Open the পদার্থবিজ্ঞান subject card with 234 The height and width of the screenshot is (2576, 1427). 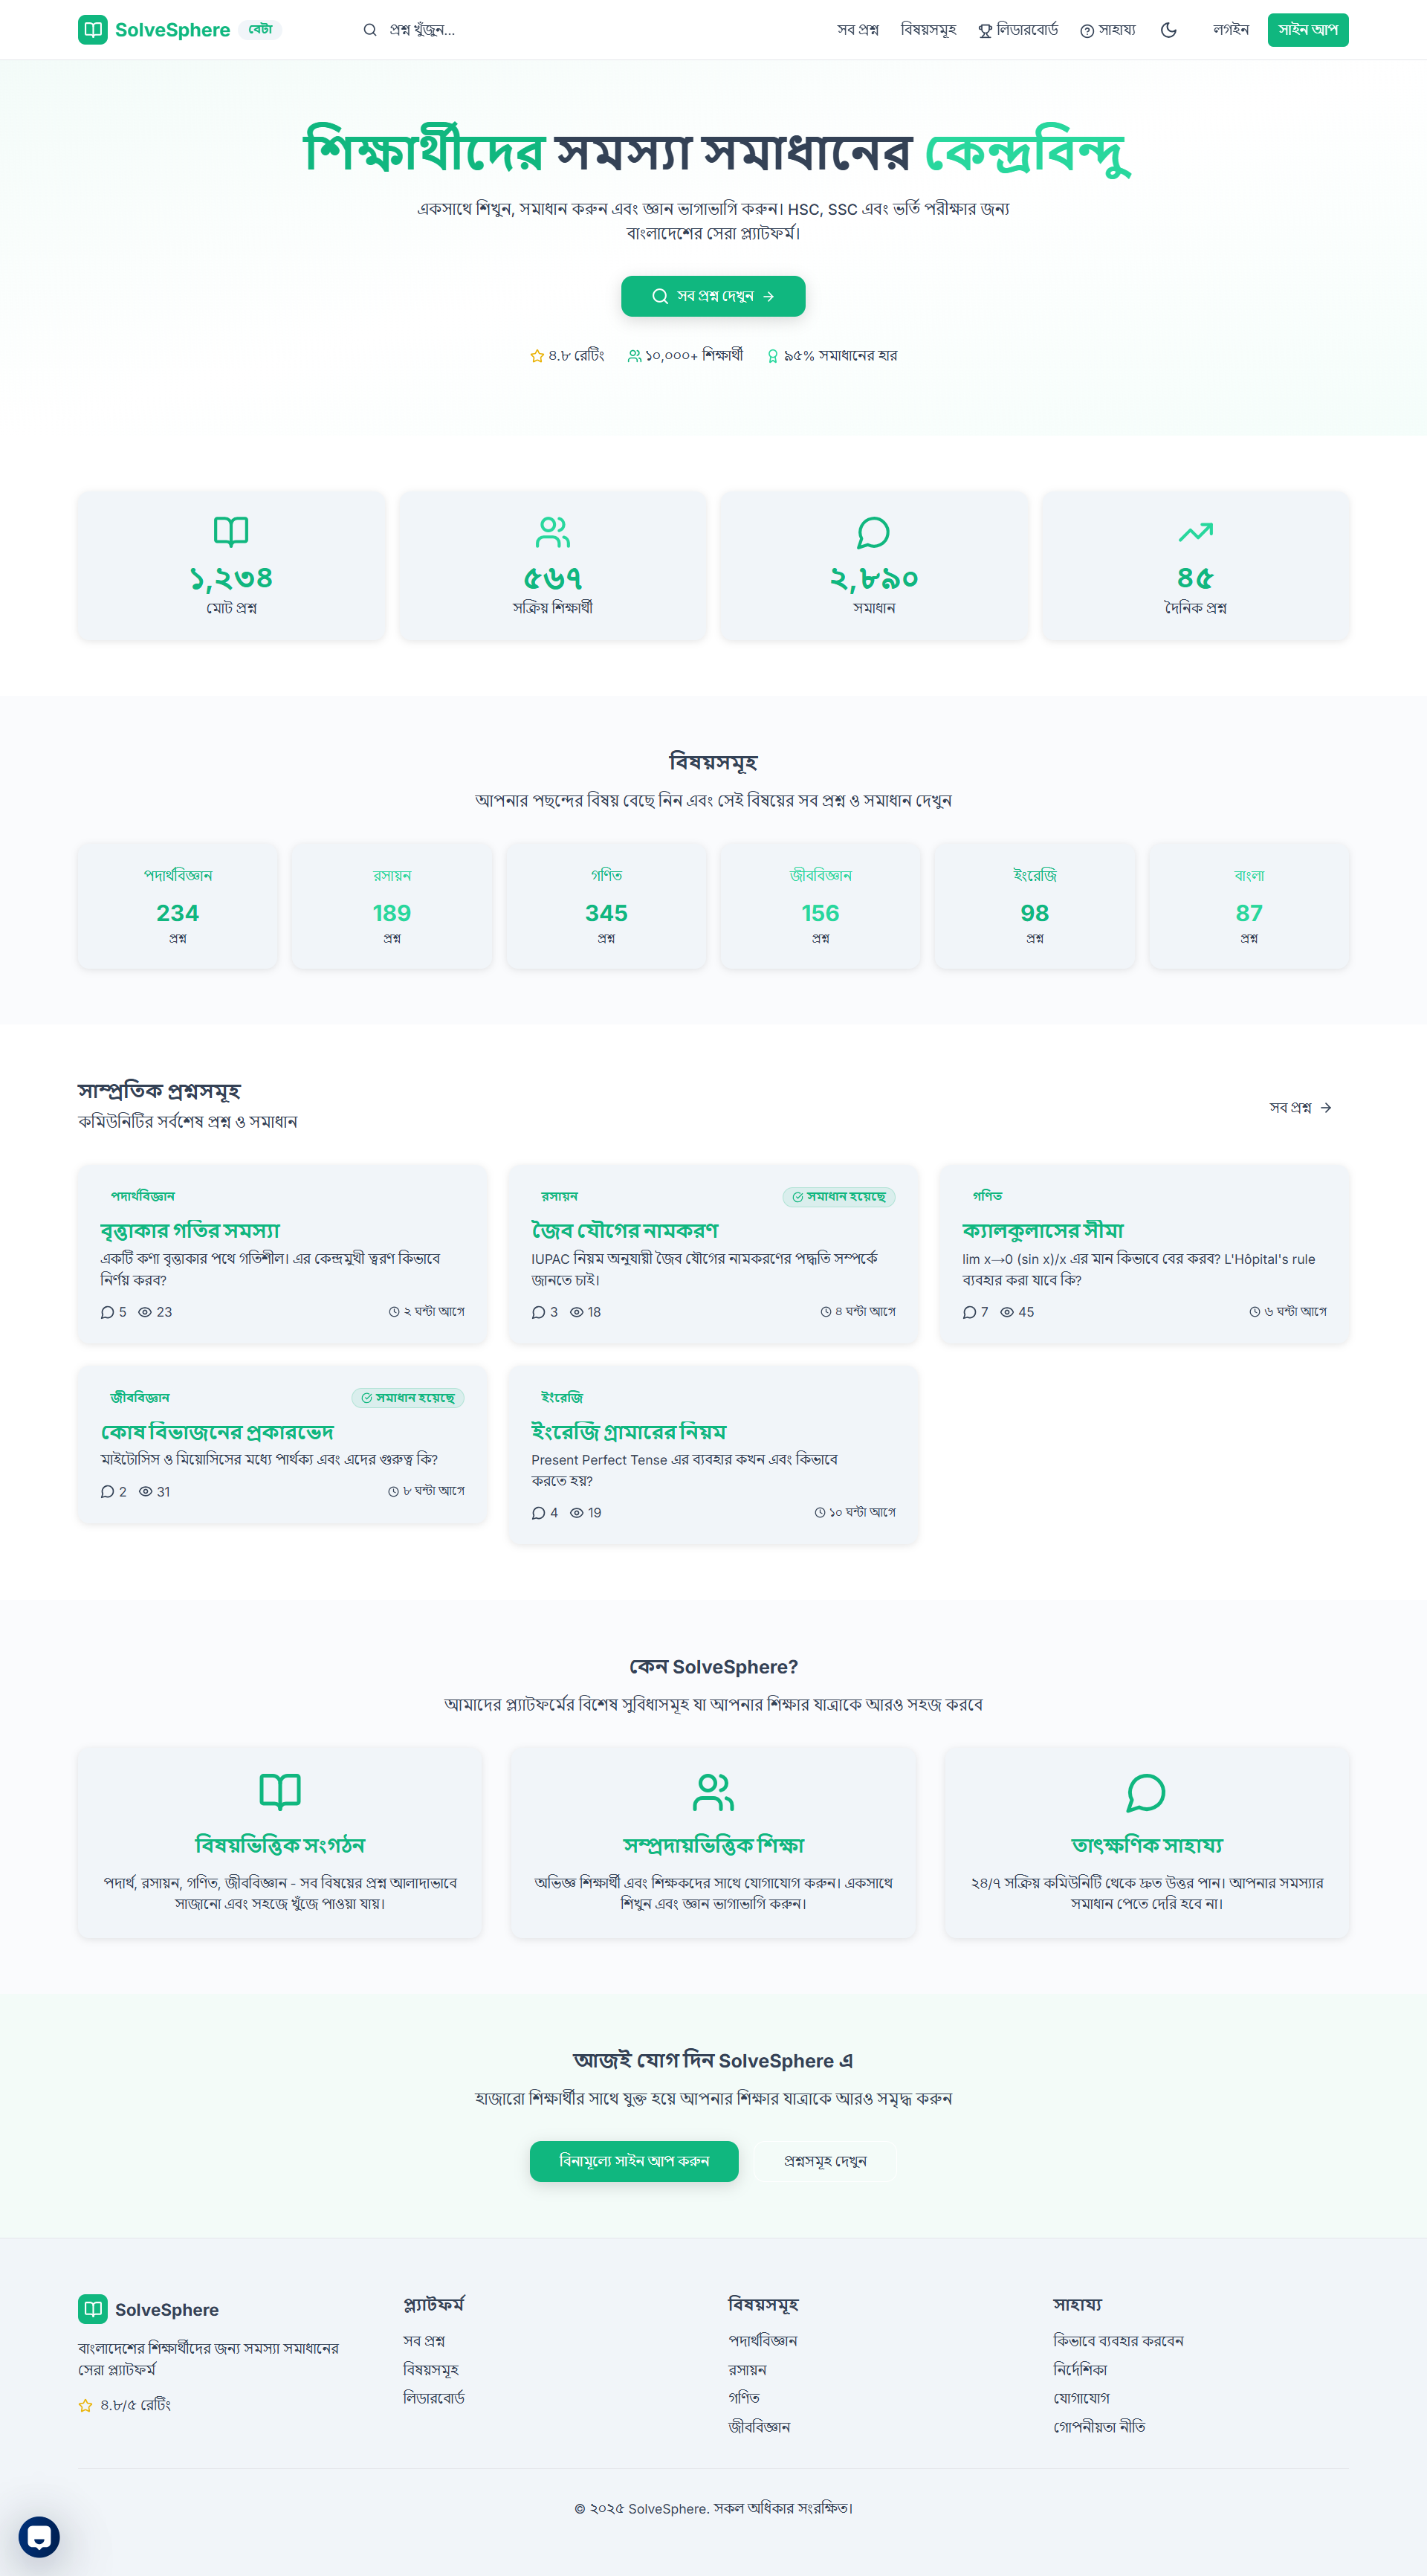pyautogui.click(x=178, y=906)
